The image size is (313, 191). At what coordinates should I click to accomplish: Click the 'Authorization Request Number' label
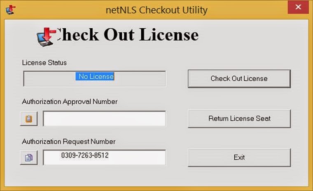pyautogui.click(x=69, y=141)
